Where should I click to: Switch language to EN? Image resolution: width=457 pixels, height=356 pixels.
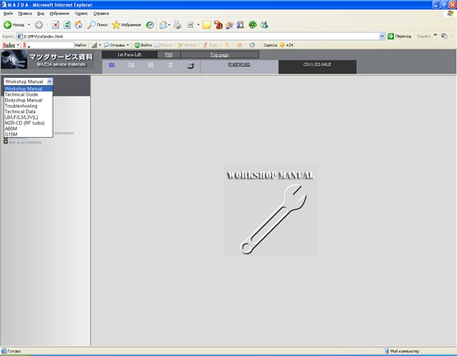pyautogui.click(x=111, y=65)
